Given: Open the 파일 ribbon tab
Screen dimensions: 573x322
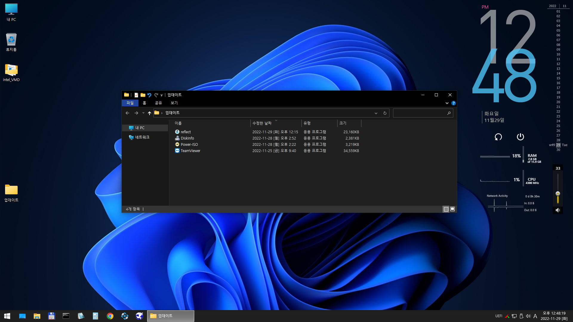Looking at the screenshot, I should click(130, 103).
